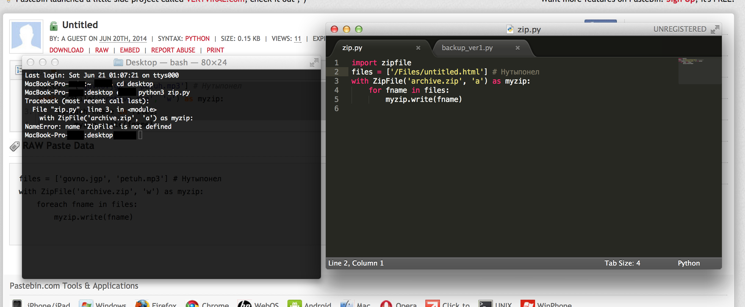
Task: Click the full-screen arrows icon in Sublime Text
Action: coord(715,29)
